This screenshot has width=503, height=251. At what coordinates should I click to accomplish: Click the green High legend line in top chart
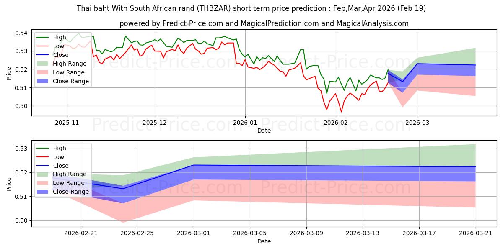point(44,37)
